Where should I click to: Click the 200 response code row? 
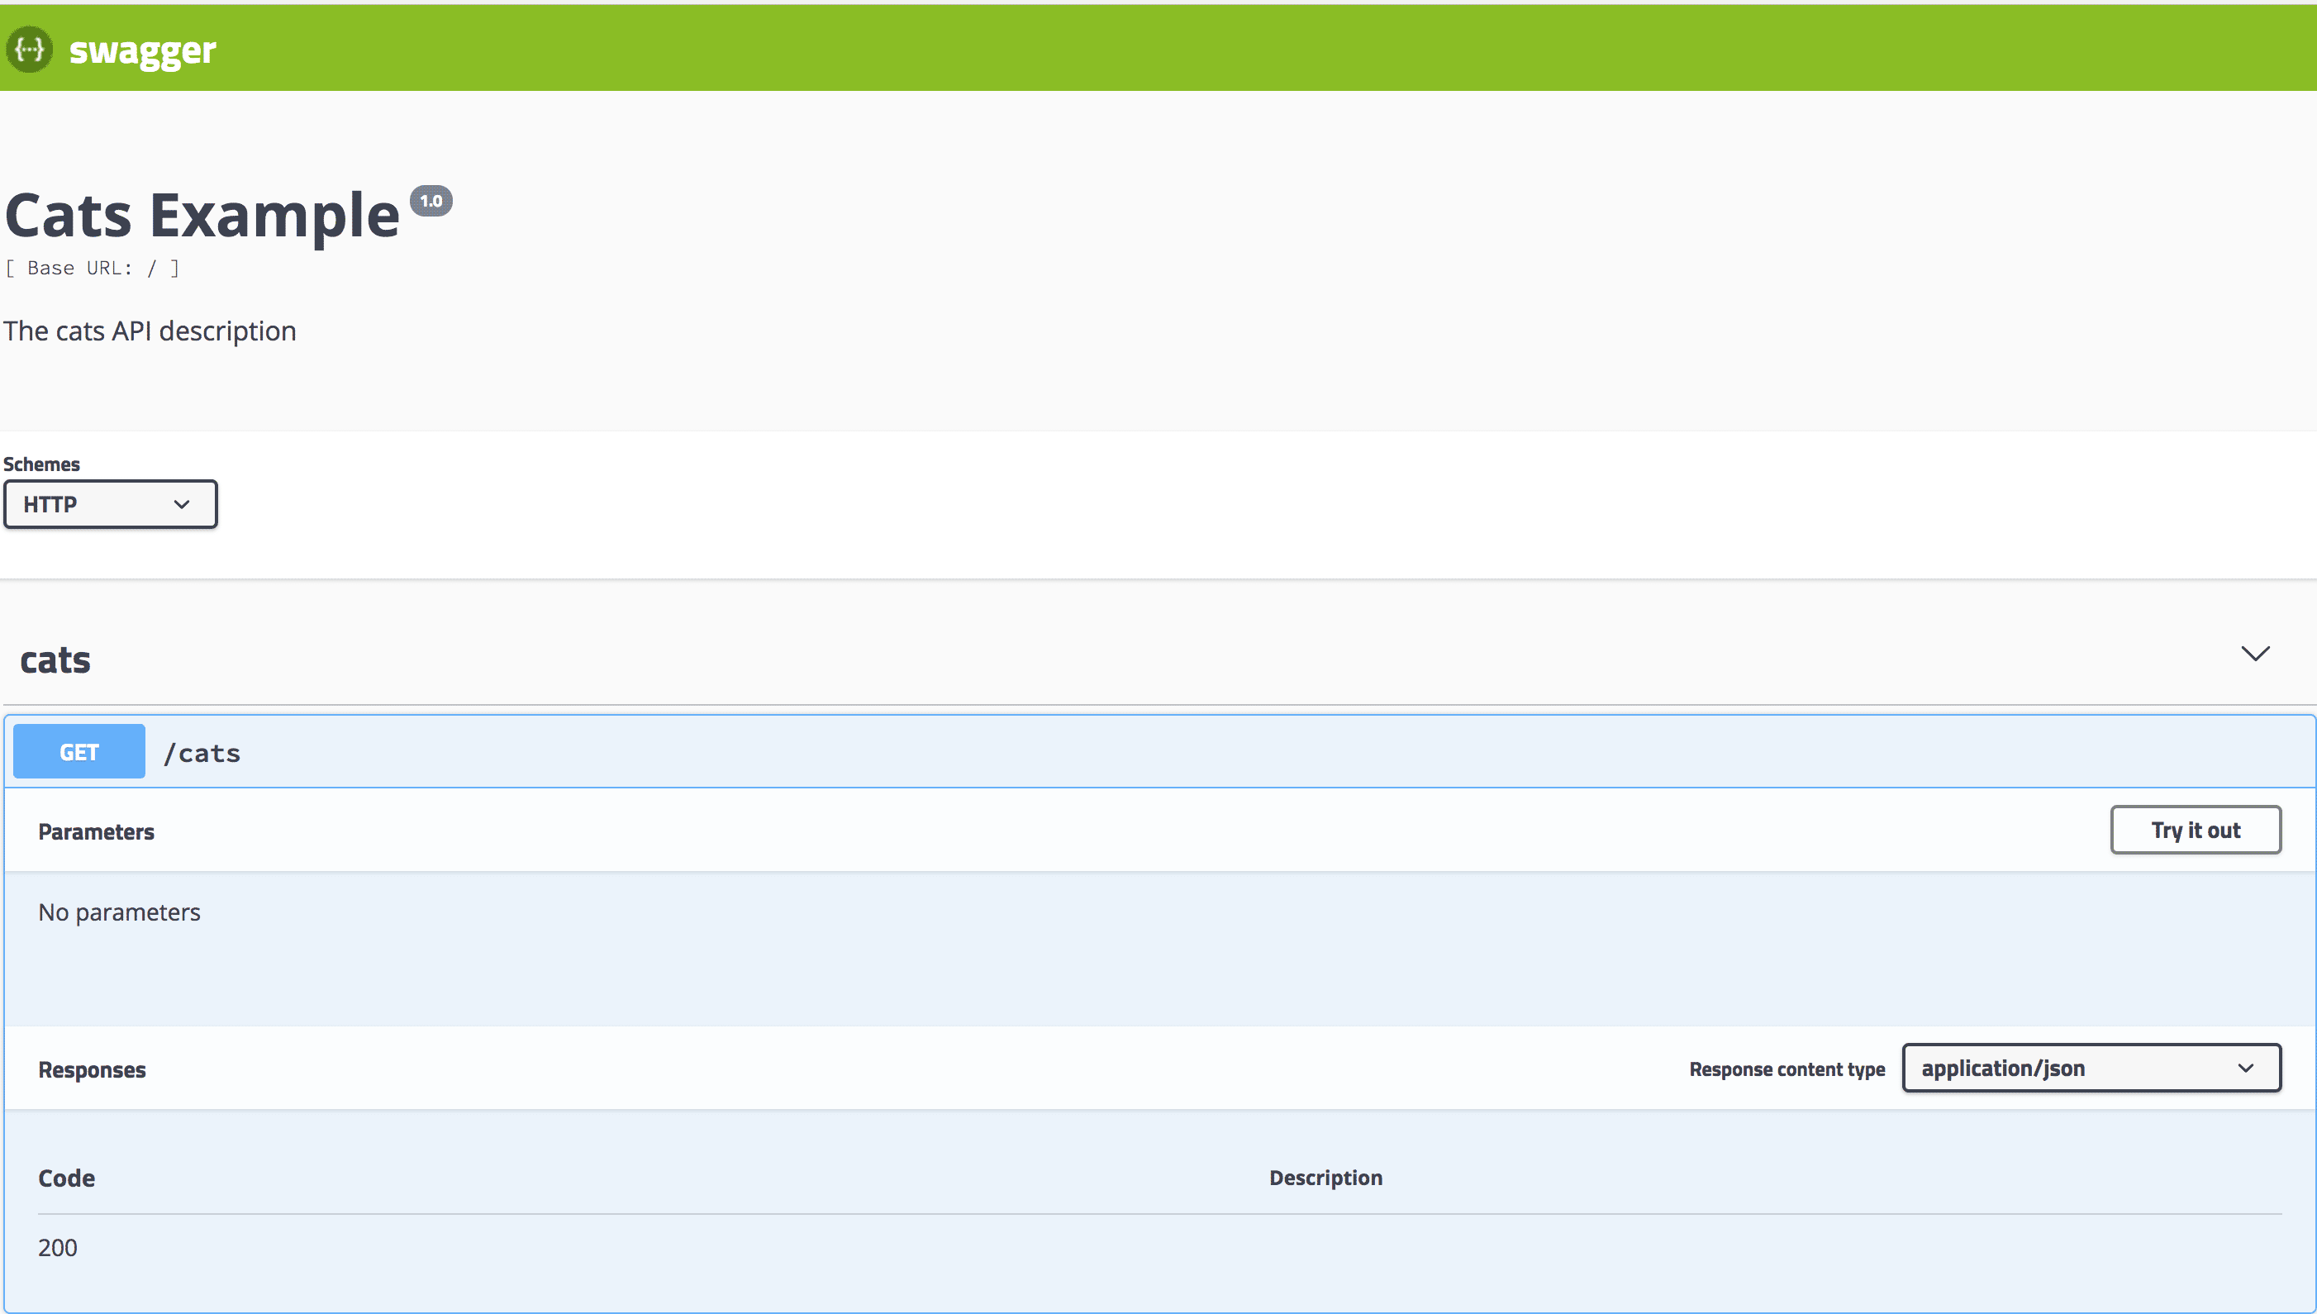click(x=59, y=1249)
